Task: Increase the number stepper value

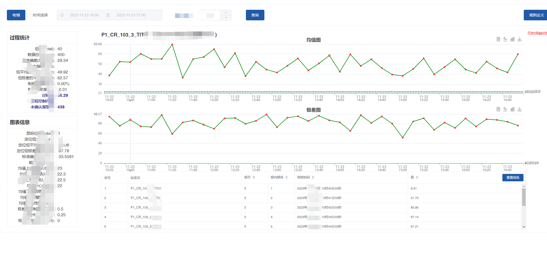Action: [x=226, y=13]
